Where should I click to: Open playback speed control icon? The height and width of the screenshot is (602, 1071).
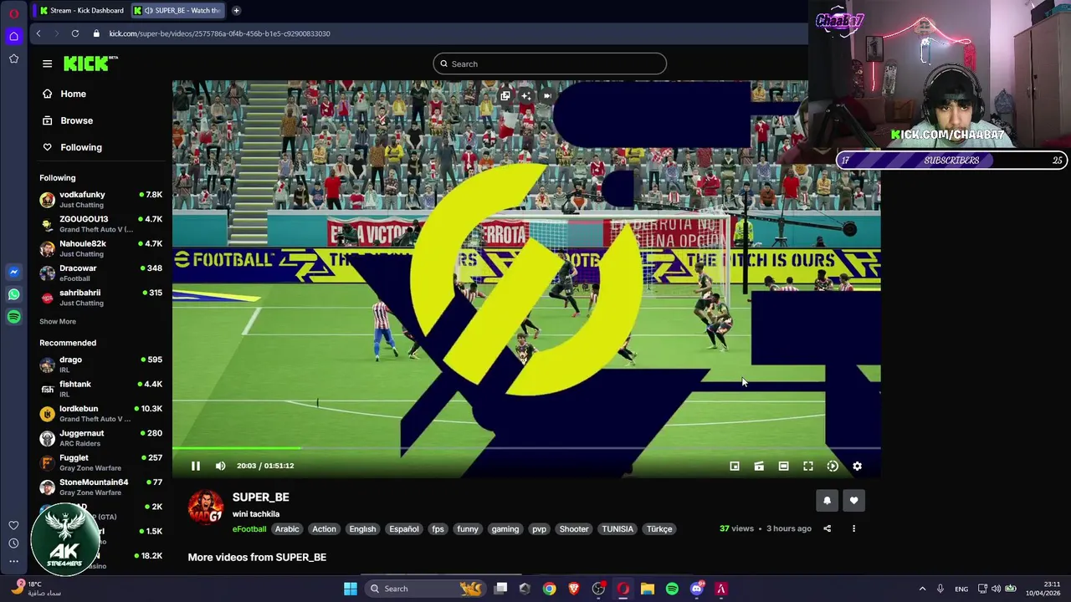coord(833,467)
